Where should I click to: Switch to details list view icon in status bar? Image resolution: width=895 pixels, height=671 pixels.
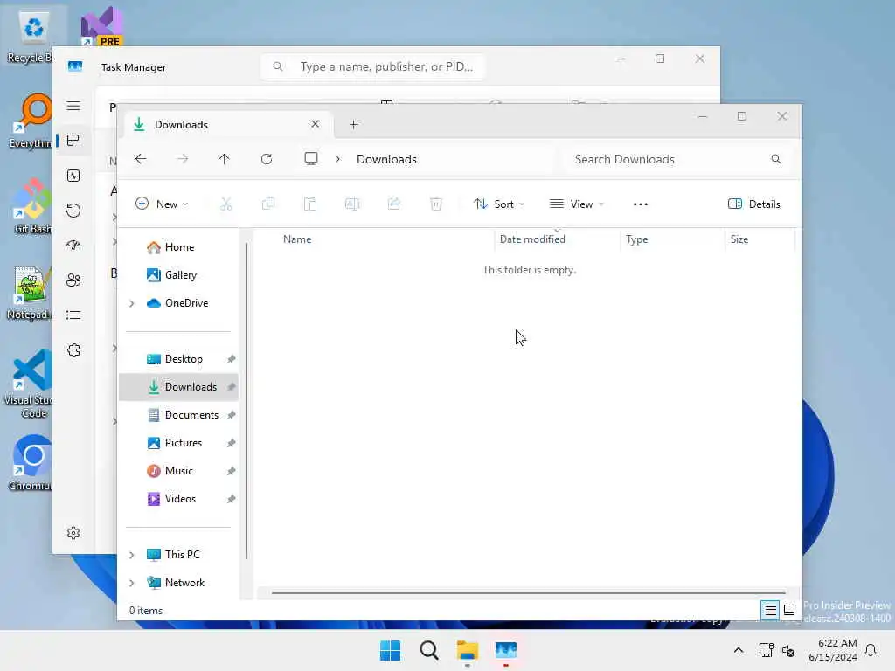pyautogui.click(x=770, y=611)
